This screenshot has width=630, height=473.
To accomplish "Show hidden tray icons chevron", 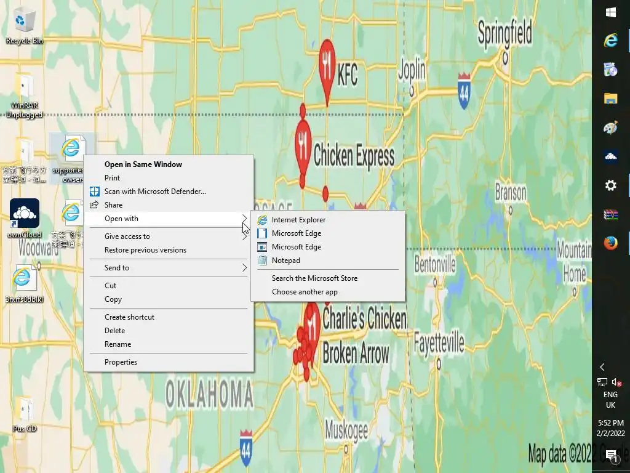I will tap(602, 367).
